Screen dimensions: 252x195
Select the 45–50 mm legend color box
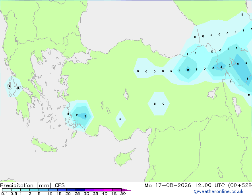[117, 190]
